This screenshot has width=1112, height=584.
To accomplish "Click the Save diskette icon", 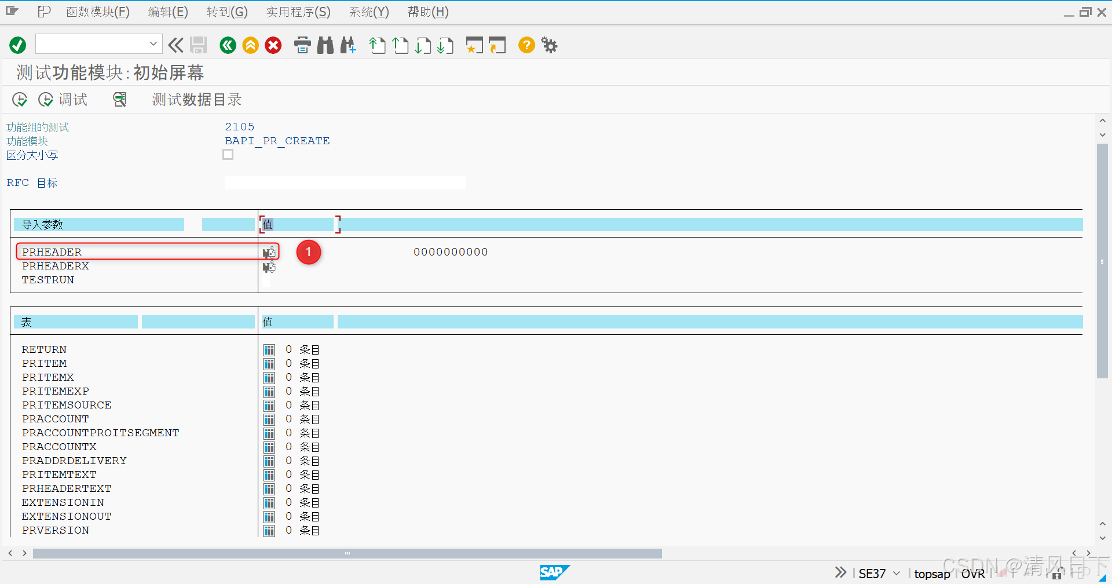I will point(199,45).
